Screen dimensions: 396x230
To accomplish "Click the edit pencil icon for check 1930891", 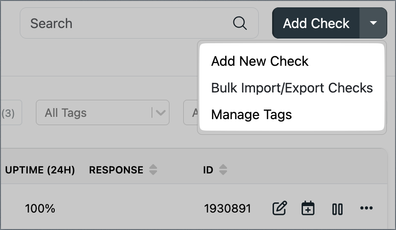I will [280, 208].
